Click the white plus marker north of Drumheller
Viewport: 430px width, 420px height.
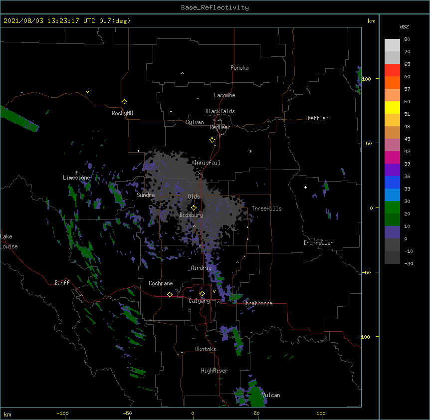click(305, 187)
